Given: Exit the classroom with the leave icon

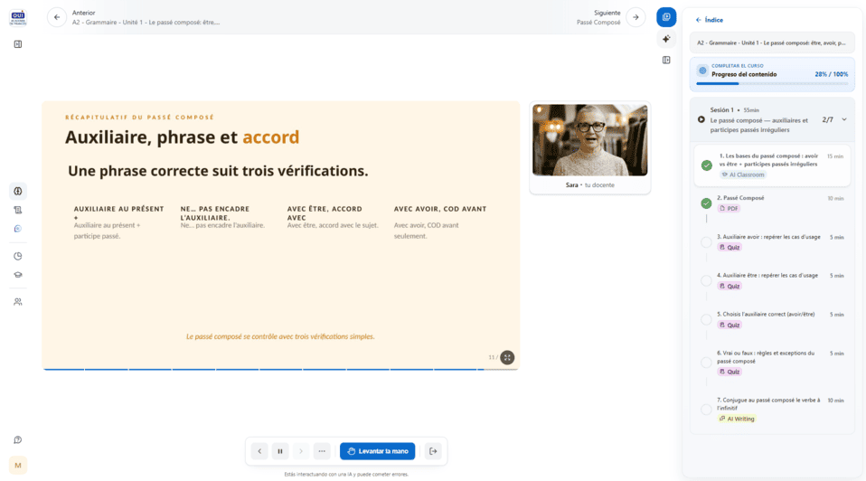Looking at the screenshot, I should (434, 451).
